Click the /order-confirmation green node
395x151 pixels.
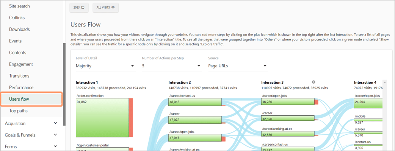tap(102, 118)
